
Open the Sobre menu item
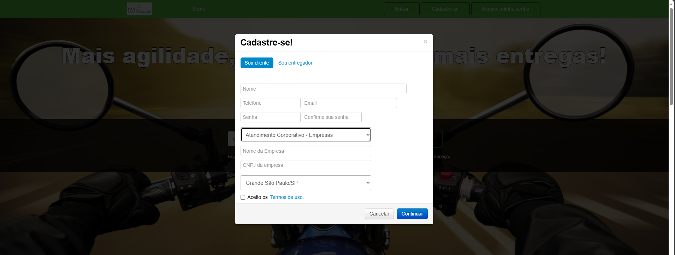199,9
